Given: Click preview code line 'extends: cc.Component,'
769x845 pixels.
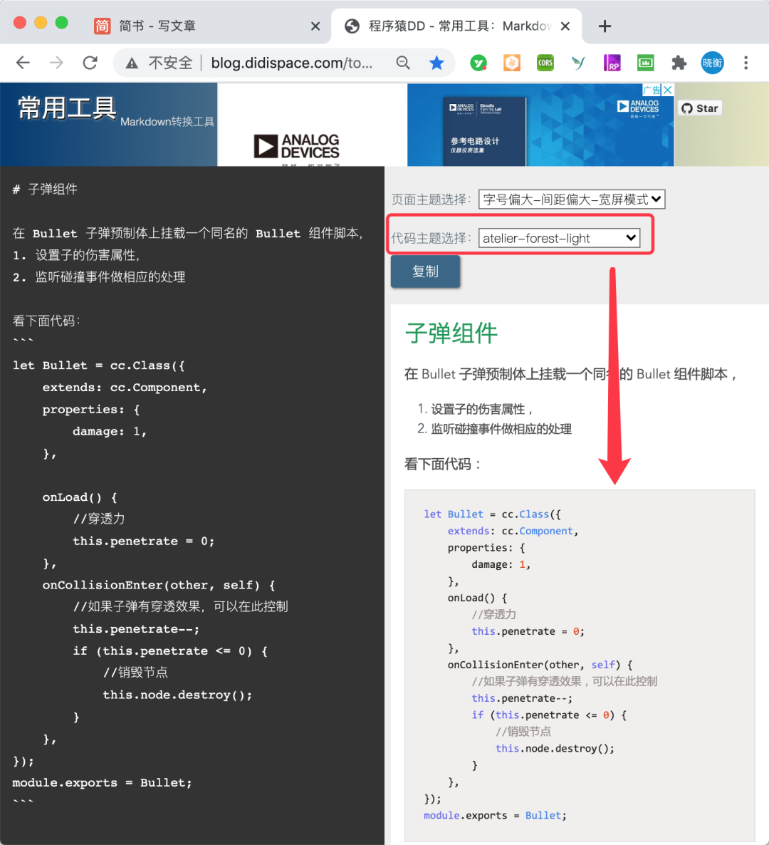Looking at the screenshot, I should coord(513,531).
